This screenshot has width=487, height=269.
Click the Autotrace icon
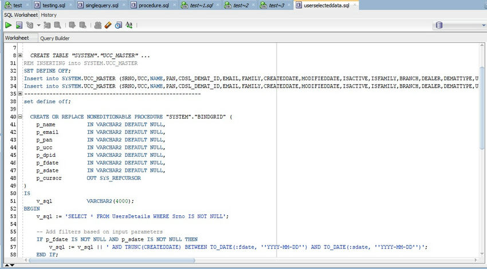pyautogui.click(x=47, y=25)
